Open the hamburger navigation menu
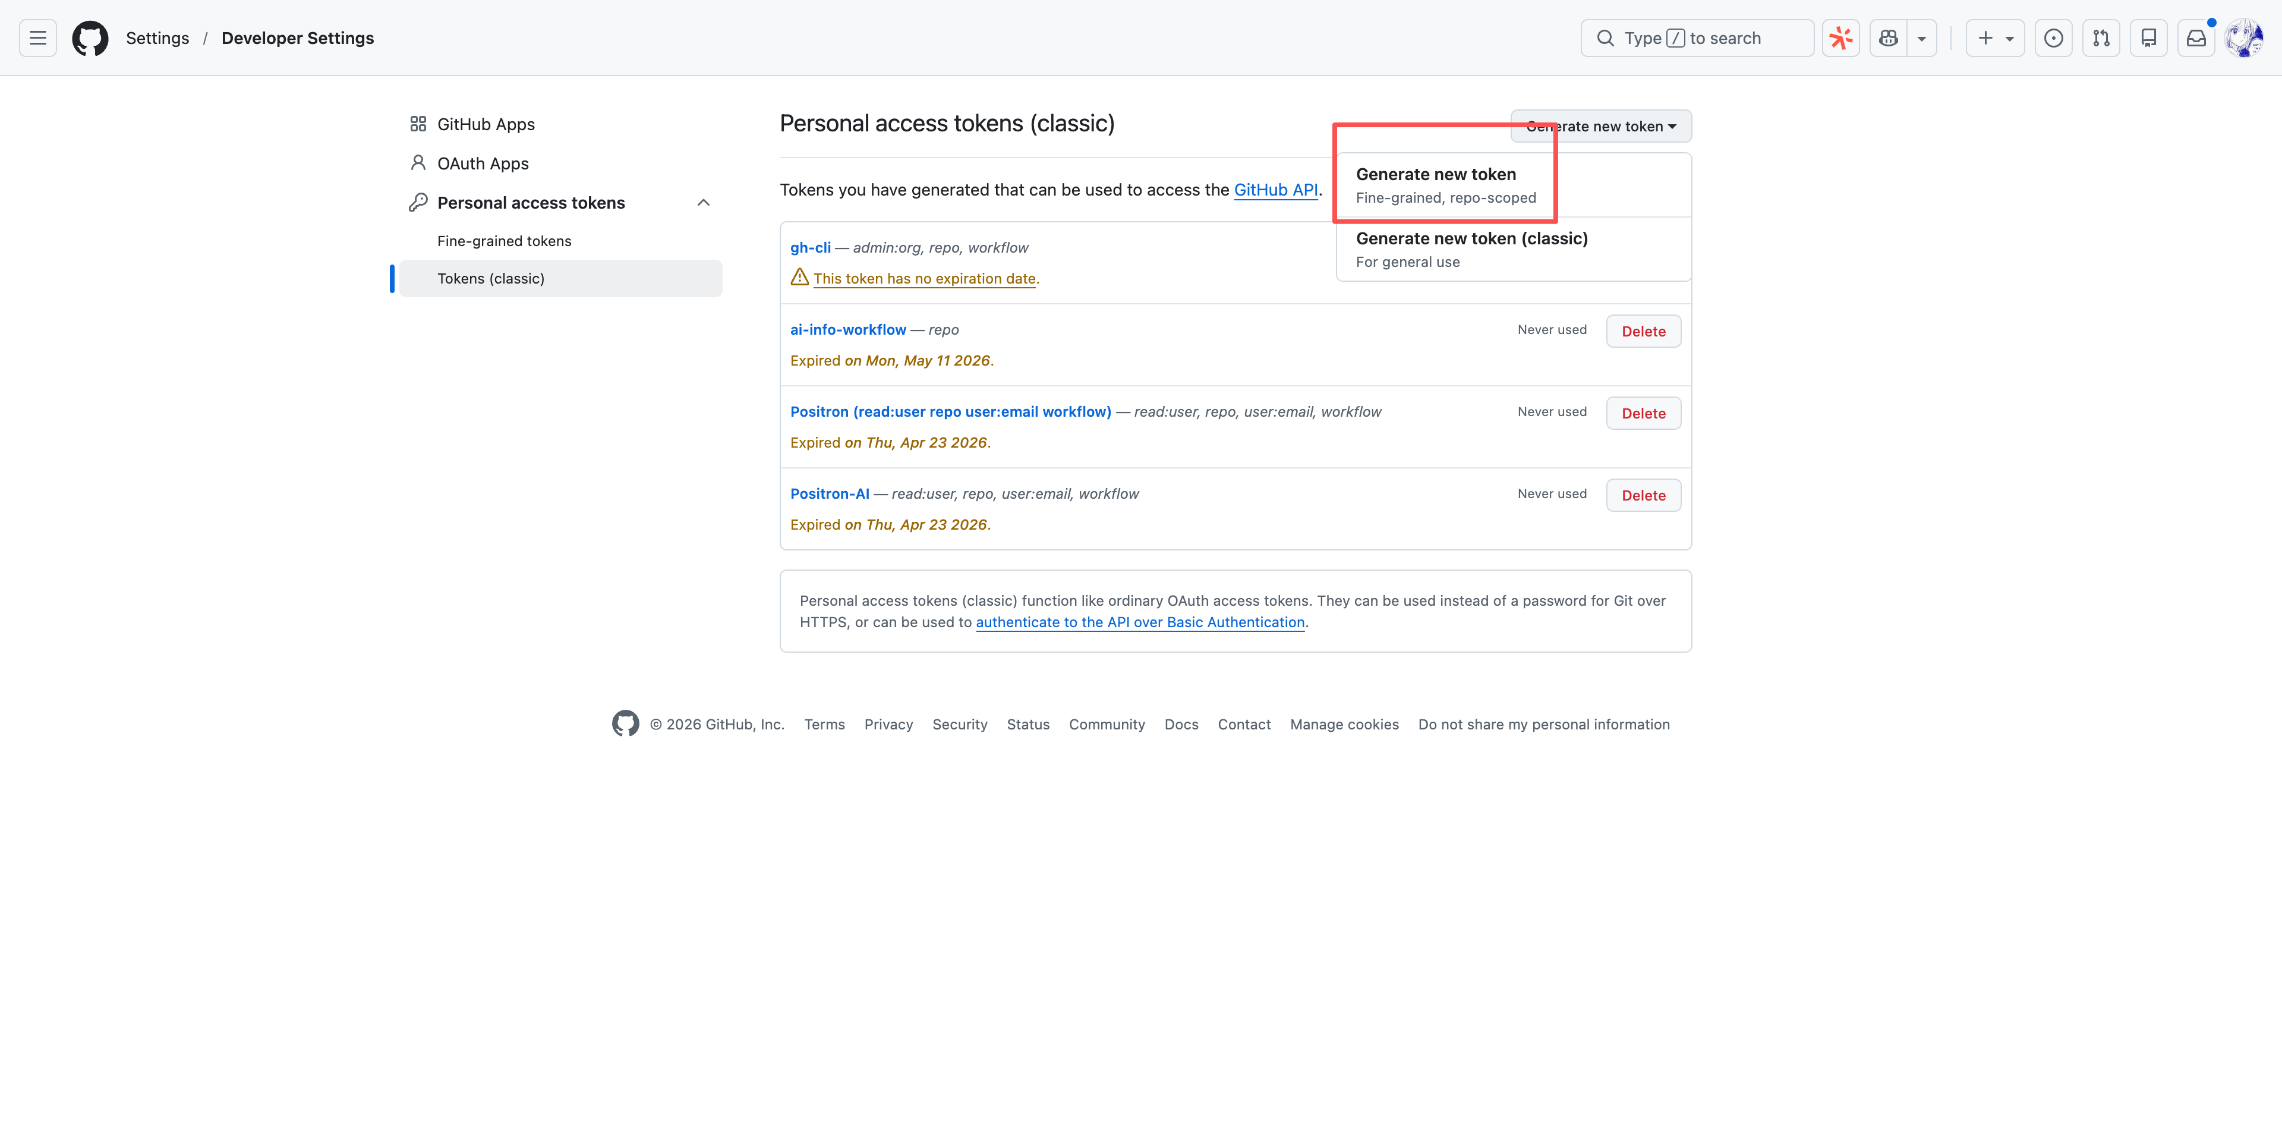The height and width of the screenshot is (1139, 2282). [x=37, y=38]
